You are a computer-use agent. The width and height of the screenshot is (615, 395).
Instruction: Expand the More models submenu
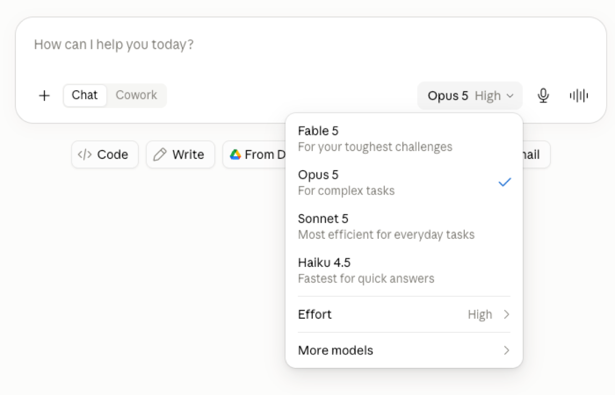[404, 350]
